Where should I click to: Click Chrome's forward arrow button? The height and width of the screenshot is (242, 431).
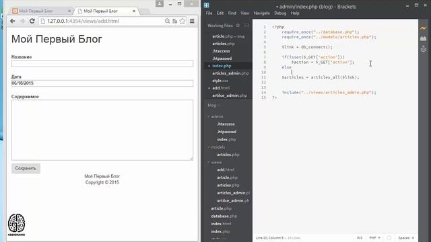click(x=22, y=21)
